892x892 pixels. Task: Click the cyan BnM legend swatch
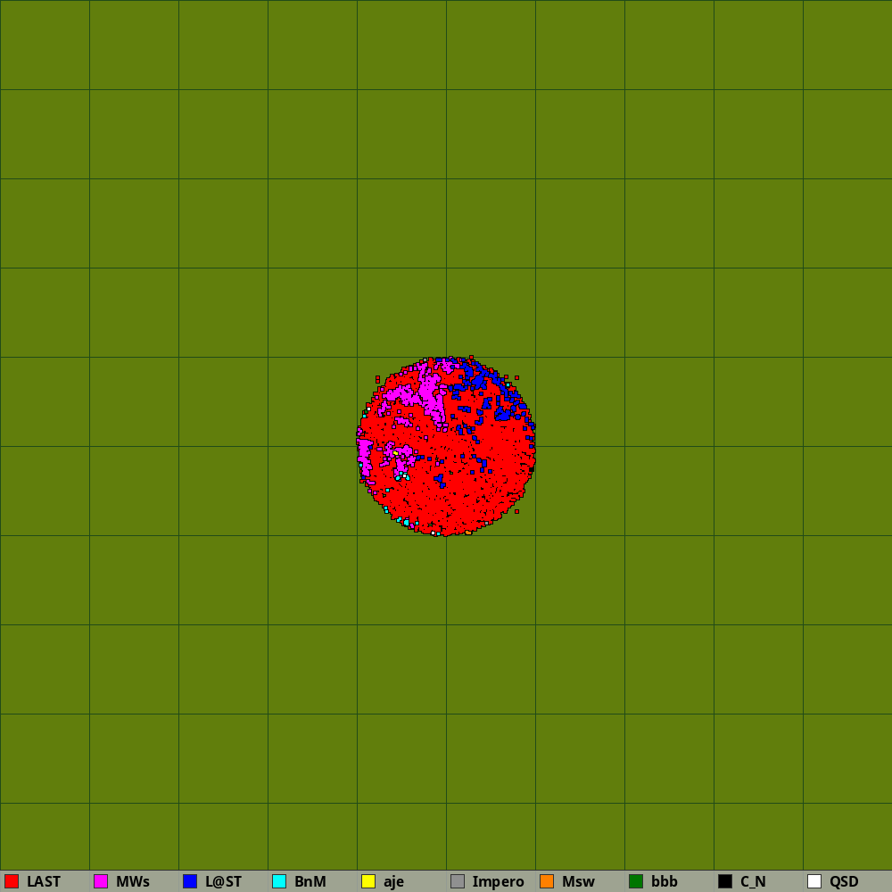point(279,881)
